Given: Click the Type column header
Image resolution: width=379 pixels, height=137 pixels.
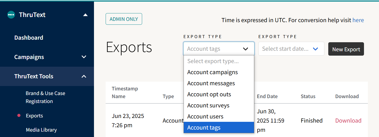Looking at the screenshot, I should tap(168, 96).
